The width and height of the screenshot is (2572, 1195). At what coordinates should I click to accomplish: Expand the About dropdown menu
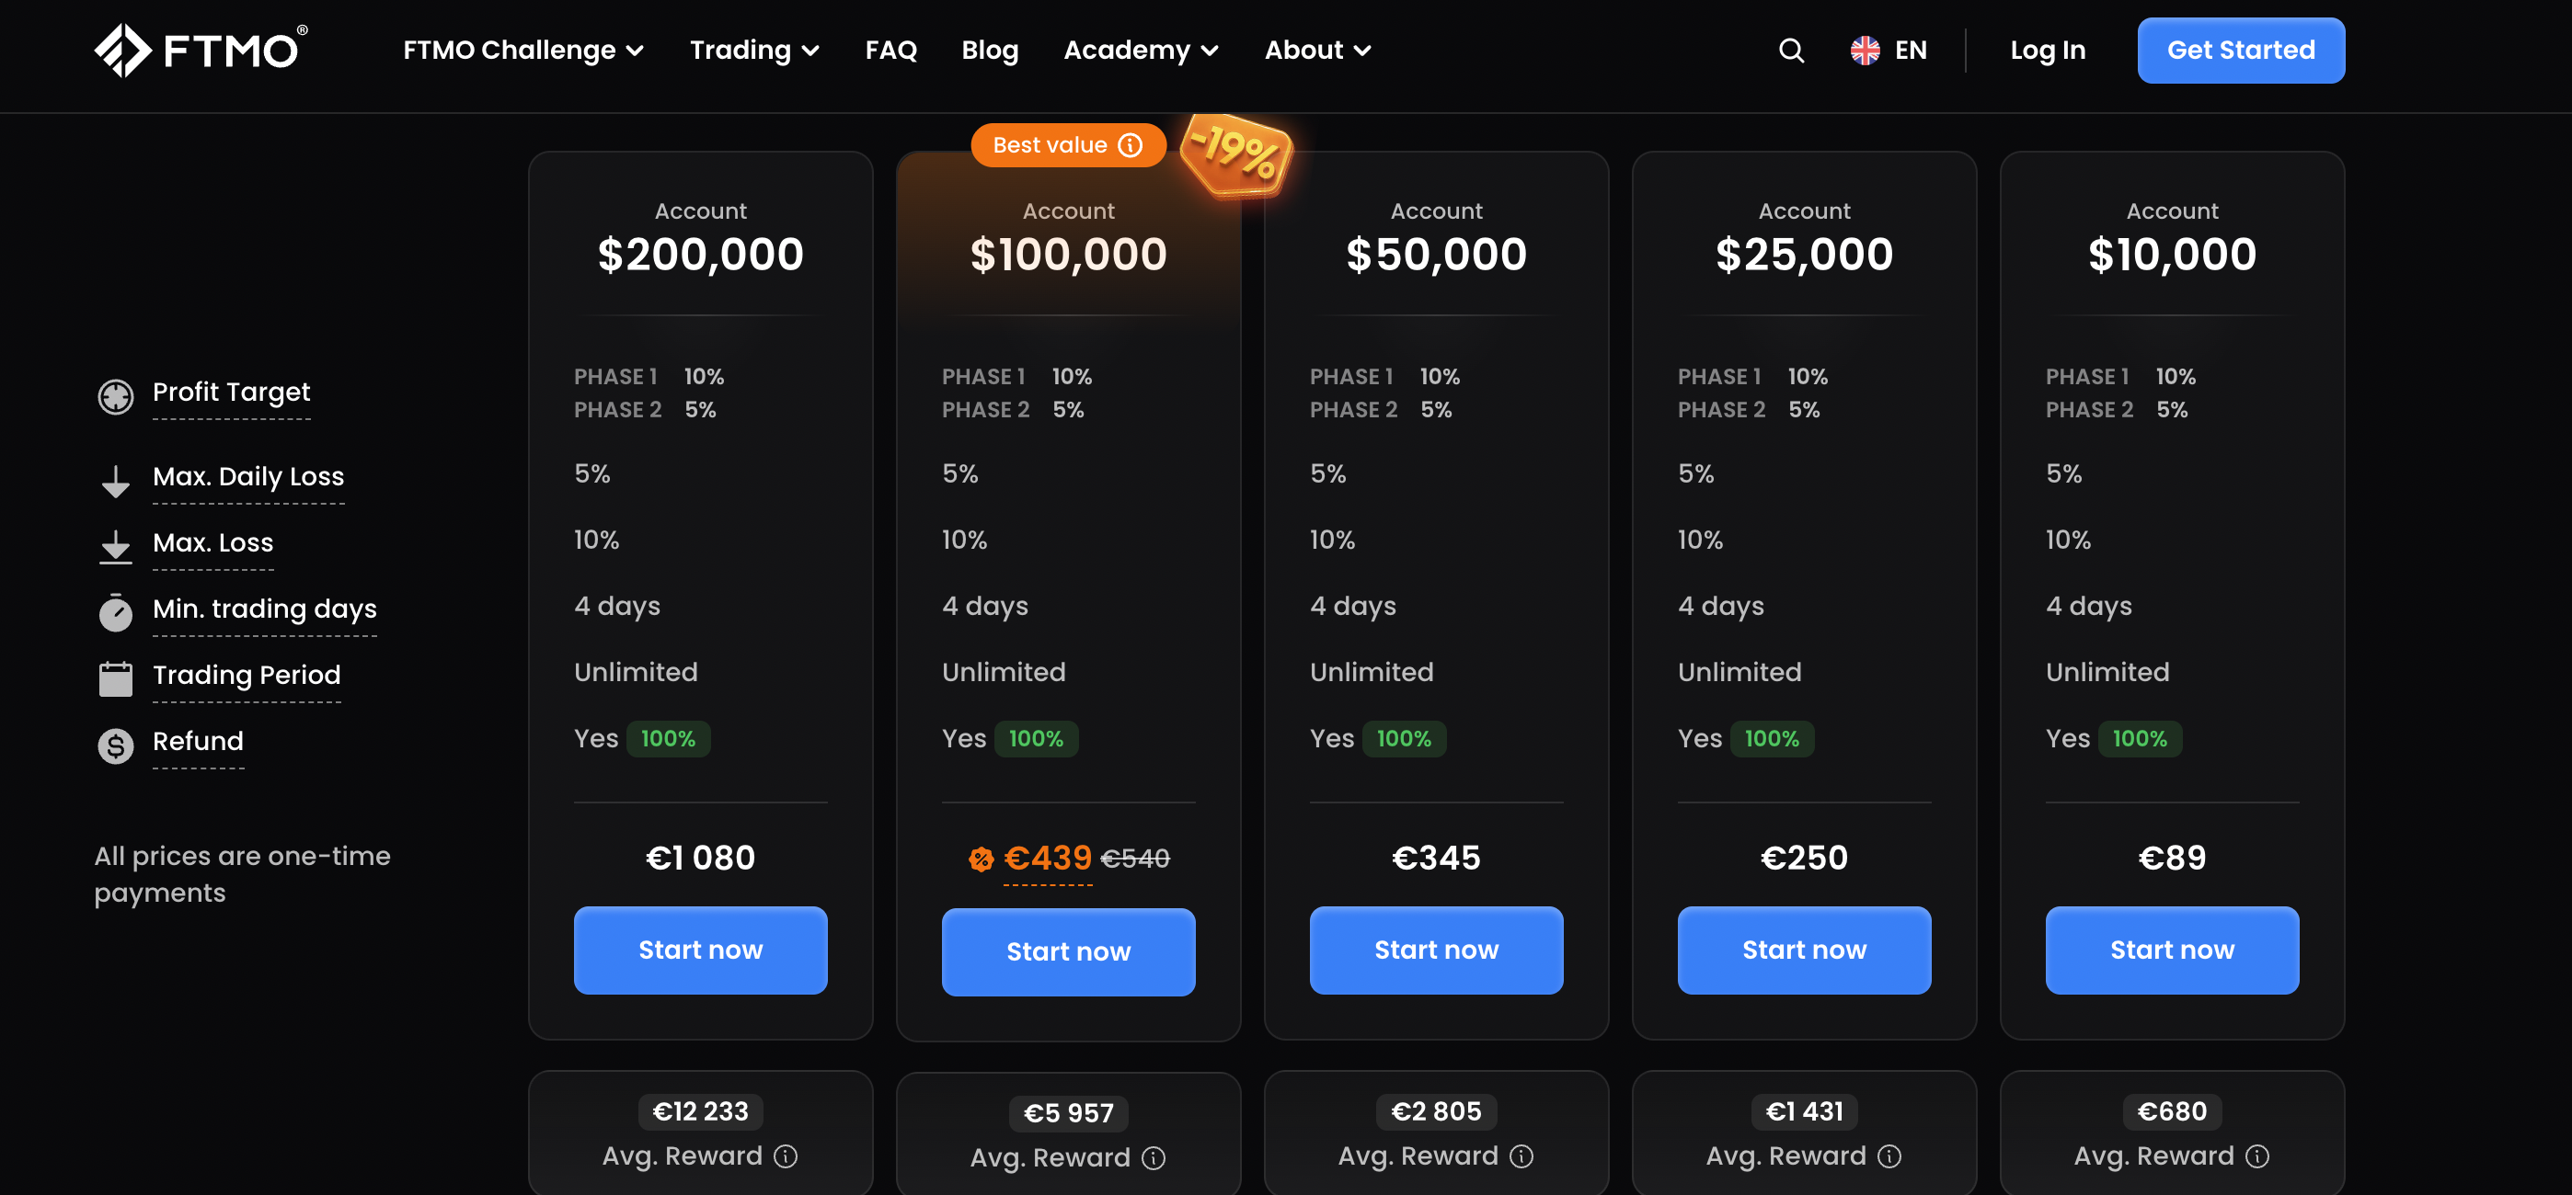click(x=1317, y=50)
